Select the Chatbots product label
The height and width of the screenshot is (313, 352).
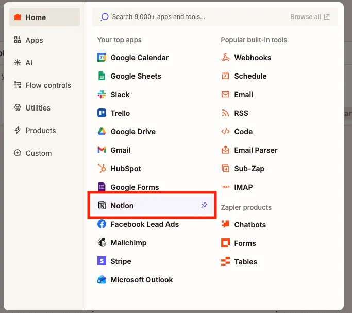(x=250, y=224)
